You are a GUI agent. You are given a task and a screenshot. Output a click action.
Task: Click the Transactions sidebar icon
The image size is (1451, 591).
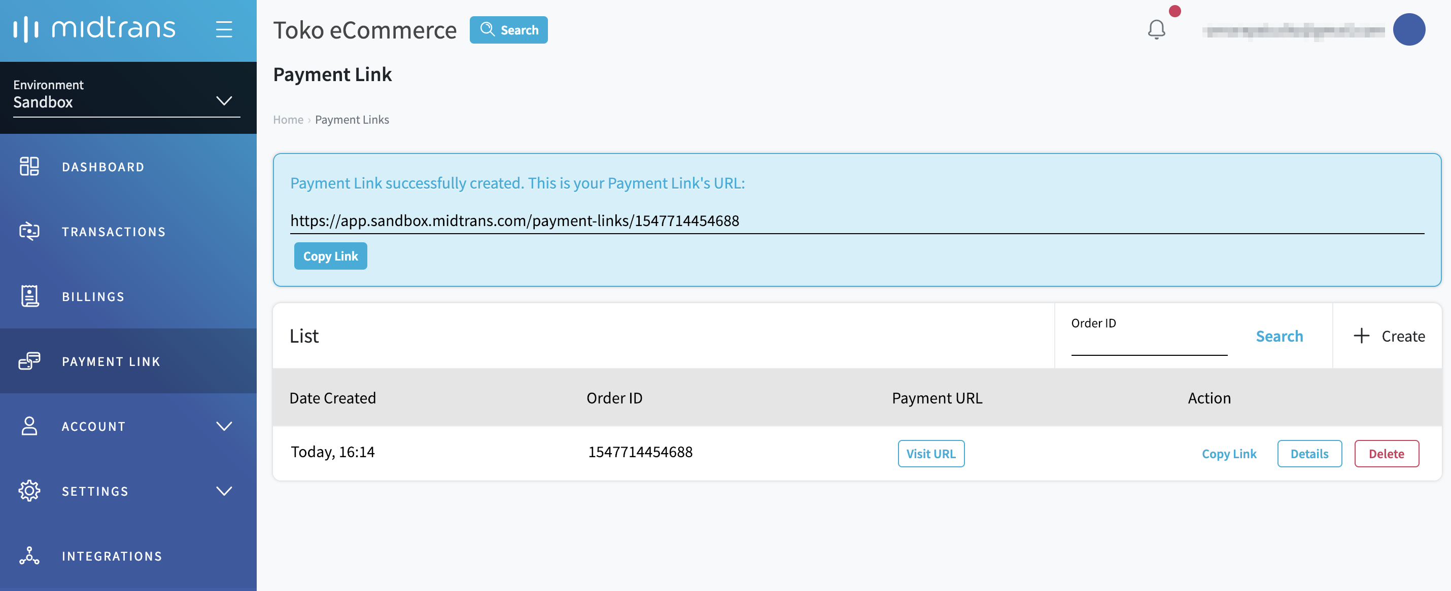click(29, 231)
